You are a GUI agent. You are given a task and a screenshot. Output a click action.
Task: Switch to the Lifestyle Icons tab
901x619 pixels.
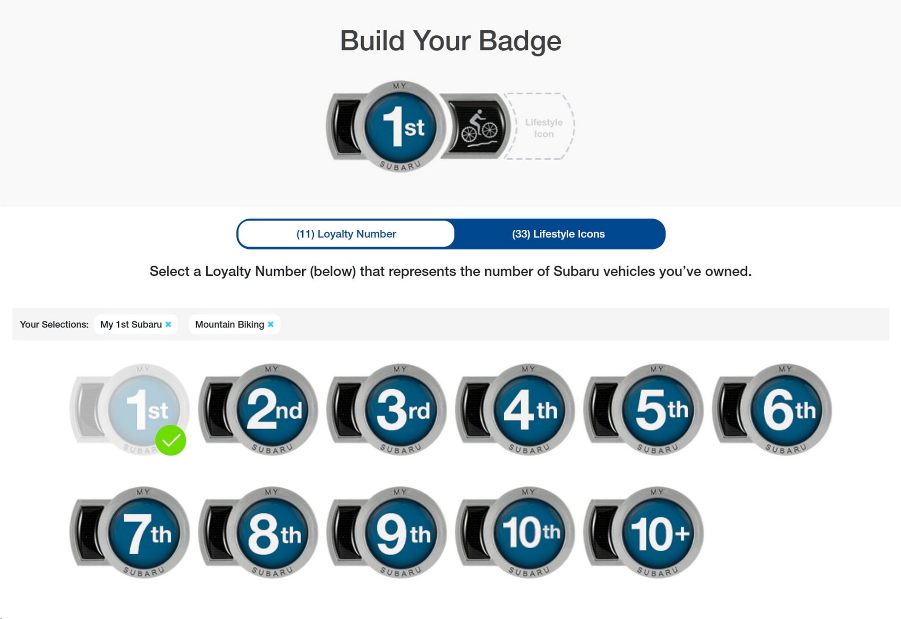(x=558, y=234)
